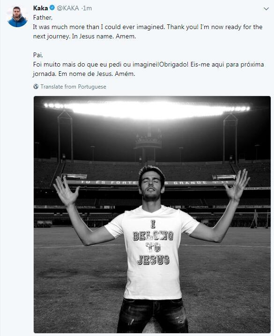Visit the @KAKA handle link
Screen dimensions: 274x336
68,8
